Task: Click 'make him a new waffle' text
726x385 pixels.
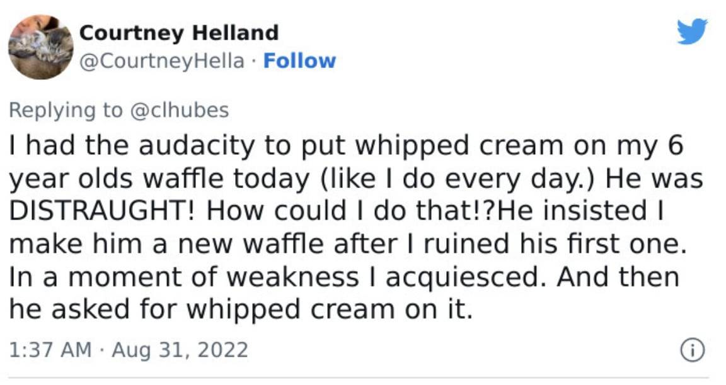Action: click(166, 243)
